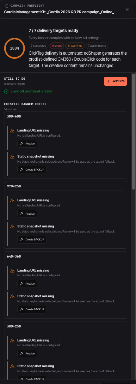Resolve the 300×600 landing URL issue
Viewport: 136px width, 384px height.
coord(27,144)
